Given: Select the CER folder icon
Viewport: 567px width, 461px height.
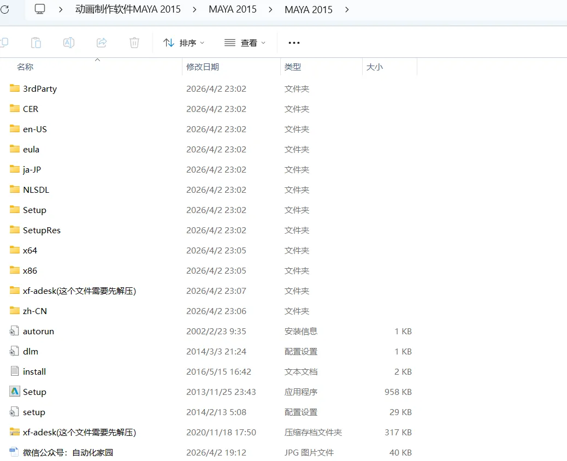Looking at the screenshot, I should 14,109.
